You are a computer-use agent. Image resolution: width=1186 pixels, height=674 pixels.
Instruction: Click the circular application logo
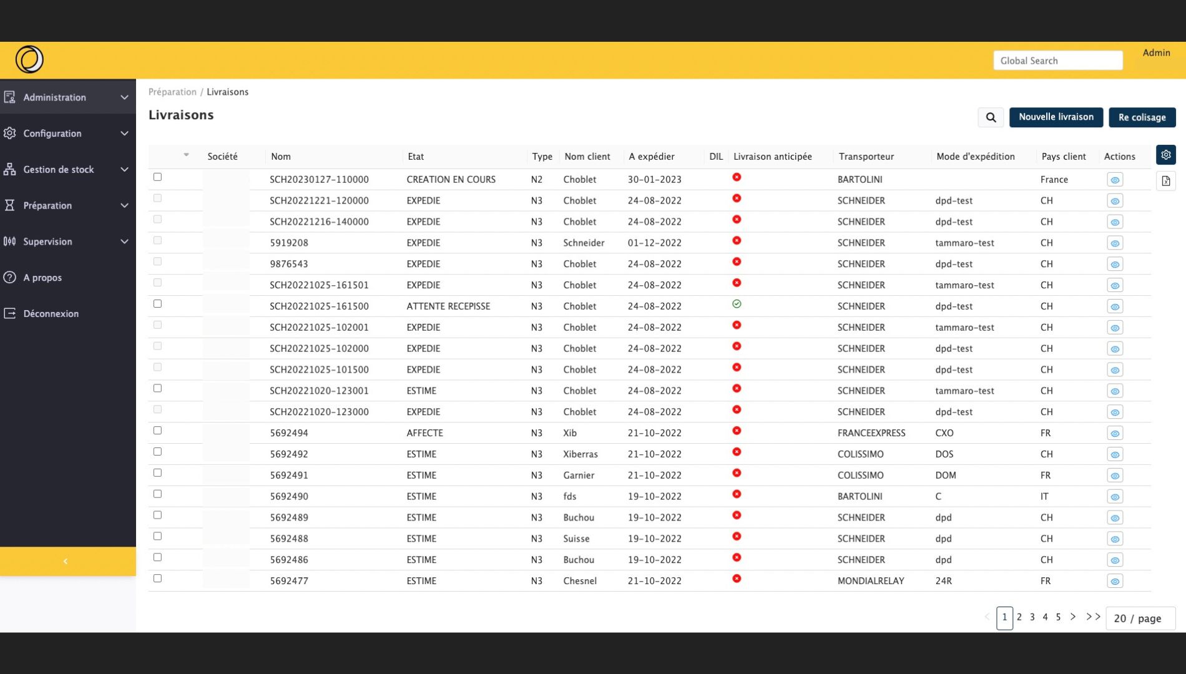coord(29,60)
